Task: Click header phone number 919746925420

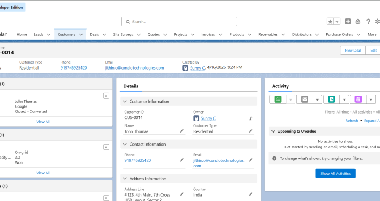Action: coord(74,68)
